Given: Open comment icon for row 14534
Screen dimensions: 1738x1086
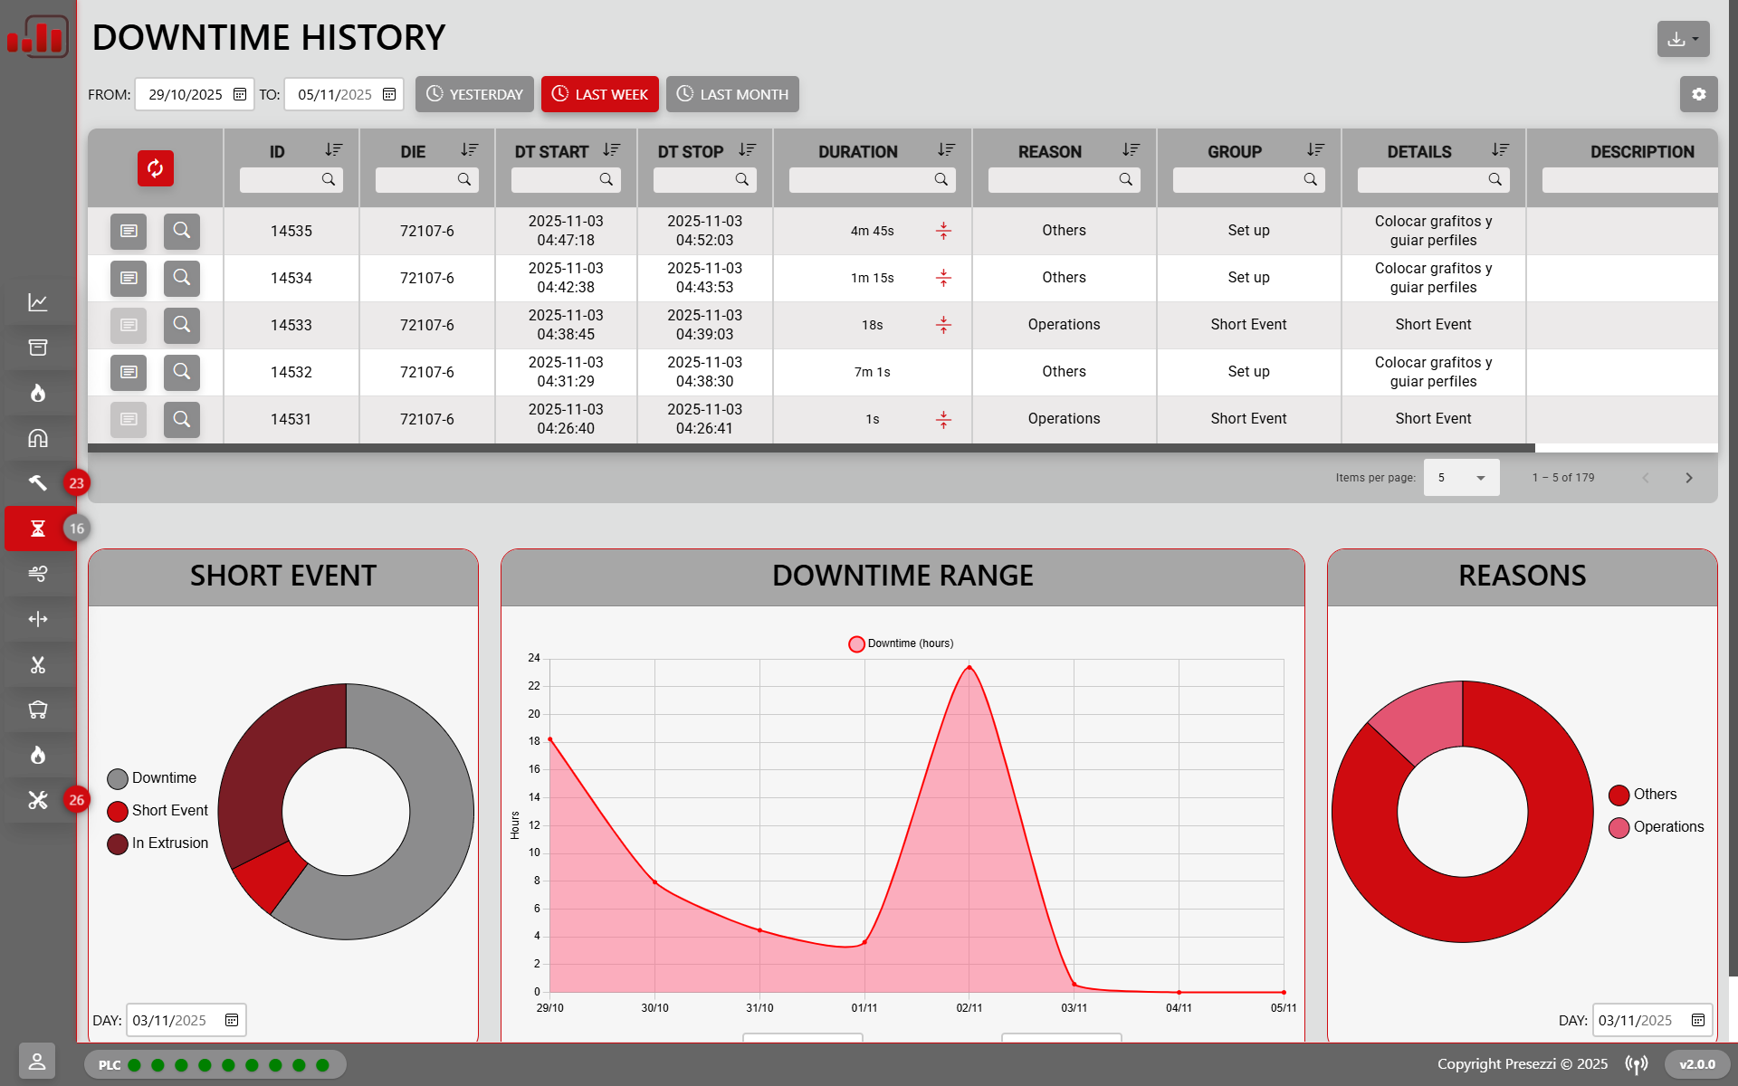Looking at the screenshot, I should point(129,278).
